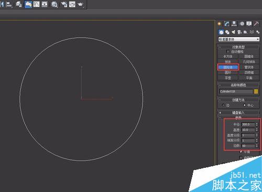Click the 管状体 (Tube) button
This screenshot has width=262, height=192.
click(x=249, y=67)
